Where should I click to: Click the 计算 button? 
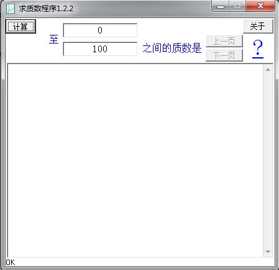21,26
